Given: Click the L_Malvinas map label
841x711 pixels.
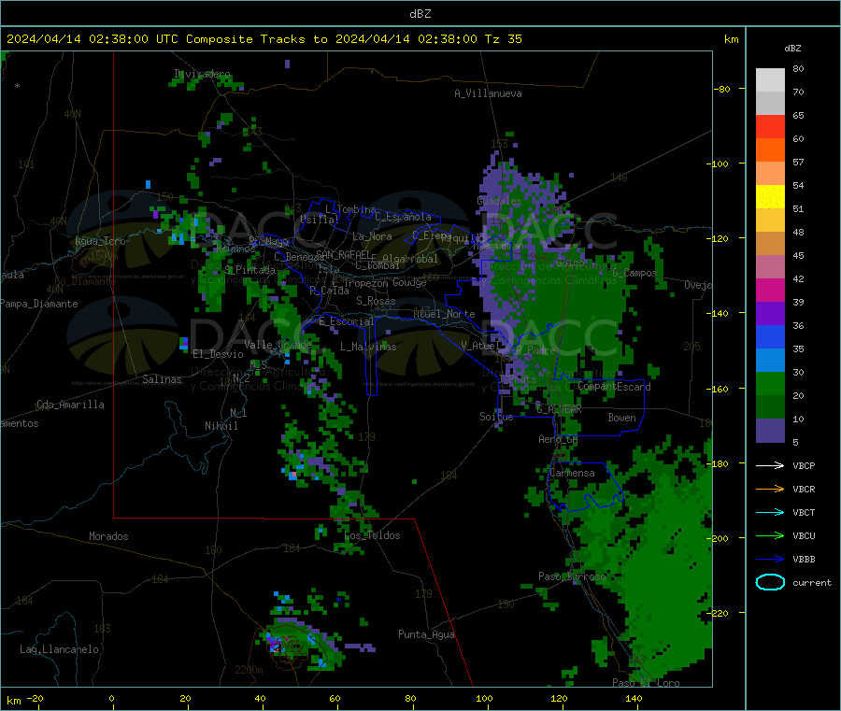Looking at the screenshot, I should click(x=368, y=347).
